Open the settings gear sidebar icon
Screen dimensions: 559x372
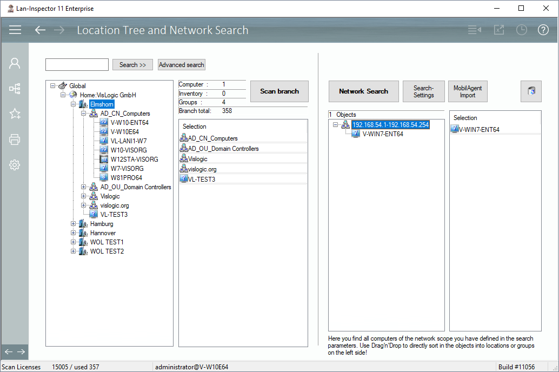15,165
